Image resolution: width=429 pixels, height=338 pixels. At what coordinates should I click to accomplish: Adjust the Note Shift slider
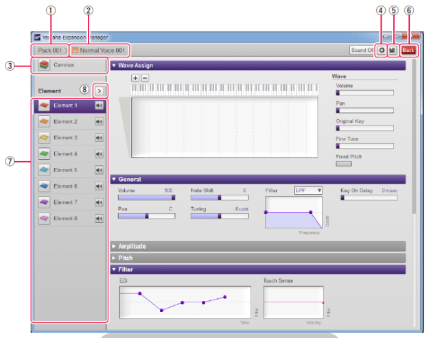(220, 197)
